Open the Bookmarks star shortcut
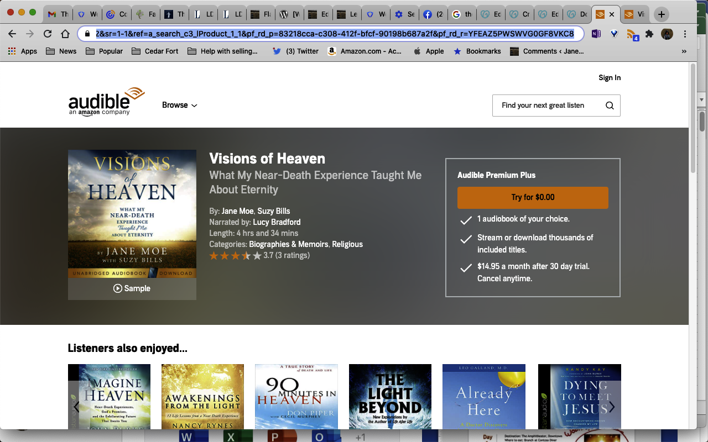Screen dimensions: 708x442 [x=477, y=51]
